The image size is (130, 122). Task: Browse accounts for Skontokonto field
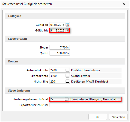pos(68,76)
